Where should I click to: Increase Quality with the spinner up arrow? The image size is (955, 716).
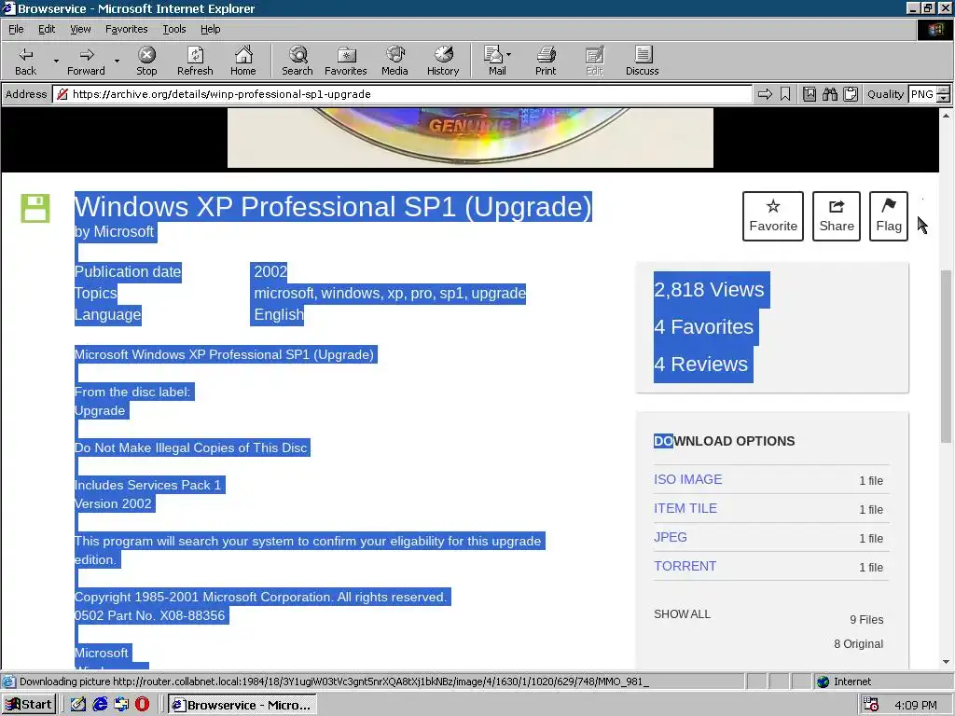click(x=944, y=90)
